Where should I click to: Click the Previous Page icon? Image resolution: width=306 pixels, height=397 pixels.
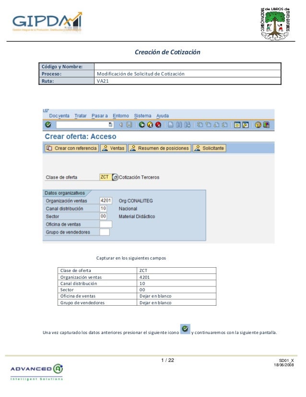[208, 124]
